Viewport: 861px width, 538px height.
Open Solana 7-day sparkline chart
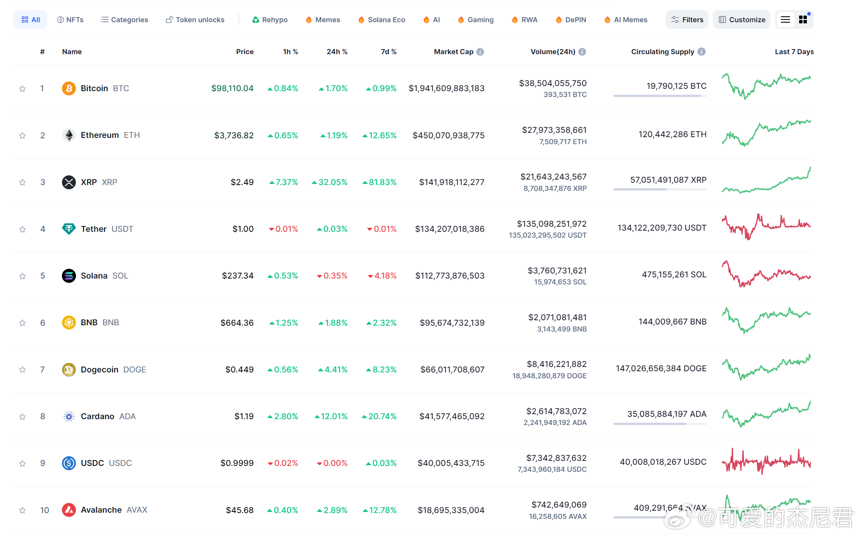pyautogui.click(x=766, y=274)
